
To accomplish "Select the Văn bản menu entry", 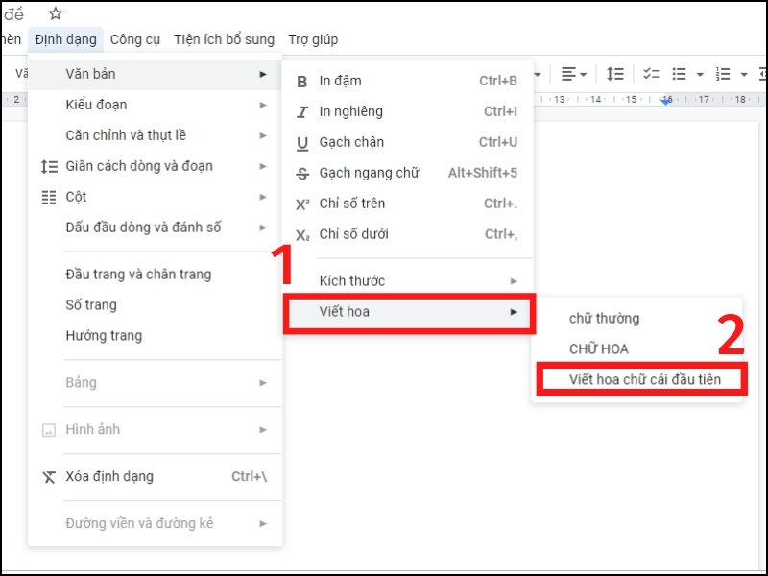I will (x=155, y=75).
